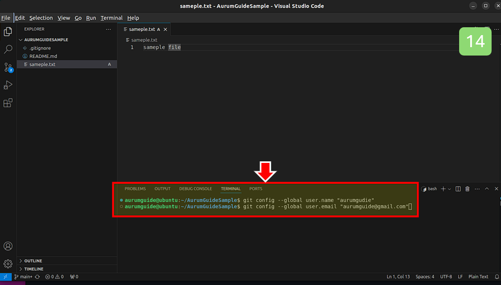Open the View menu
501x285 pixels.
point(63,18)
